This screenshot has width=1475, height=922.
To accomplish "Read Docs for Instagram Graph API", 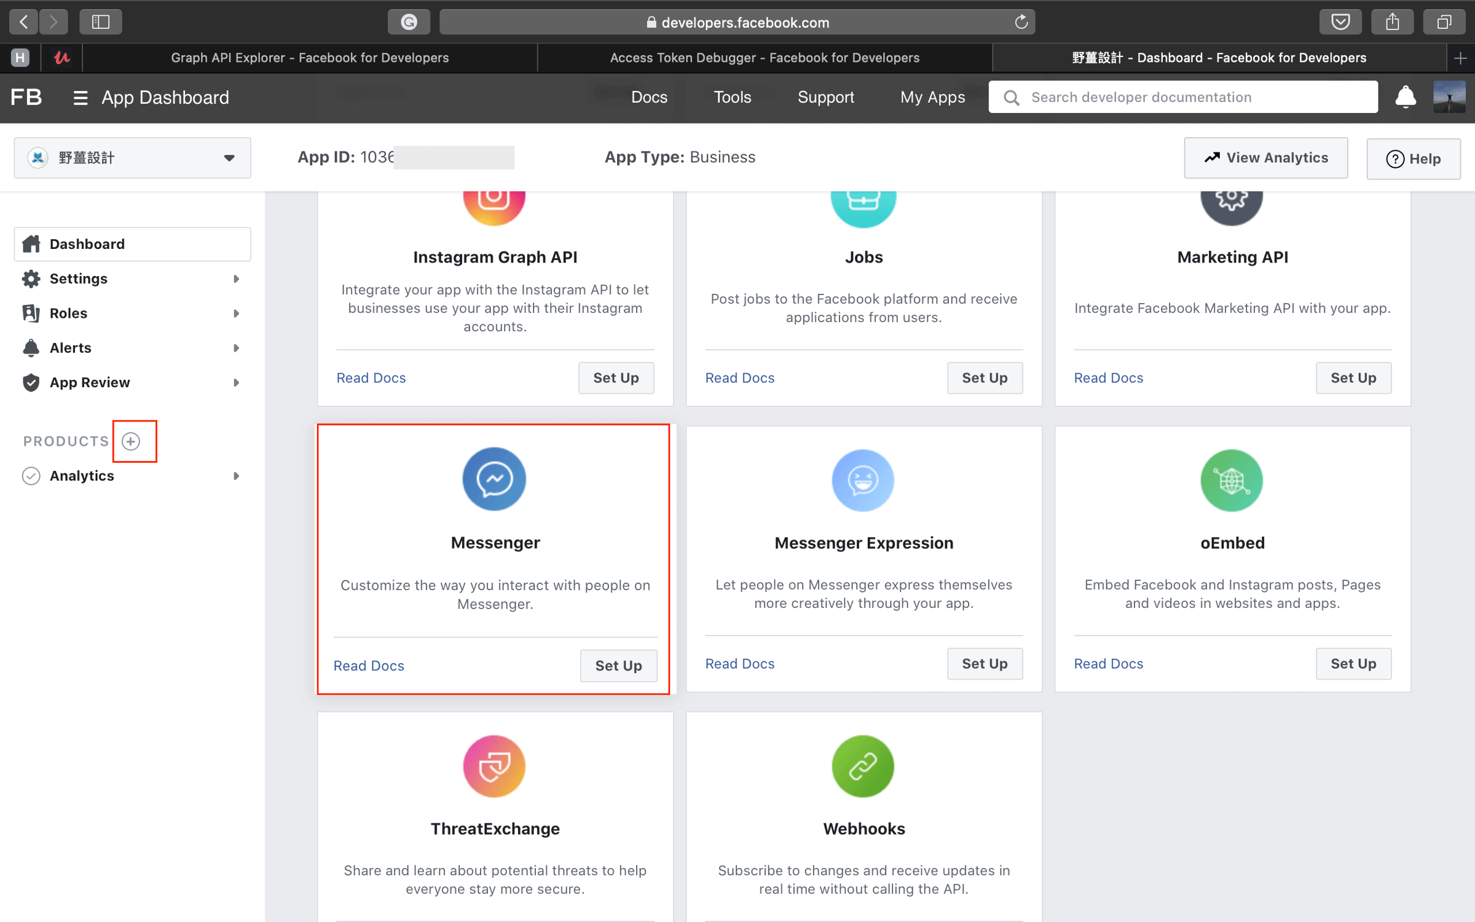I will pos(371,378).
